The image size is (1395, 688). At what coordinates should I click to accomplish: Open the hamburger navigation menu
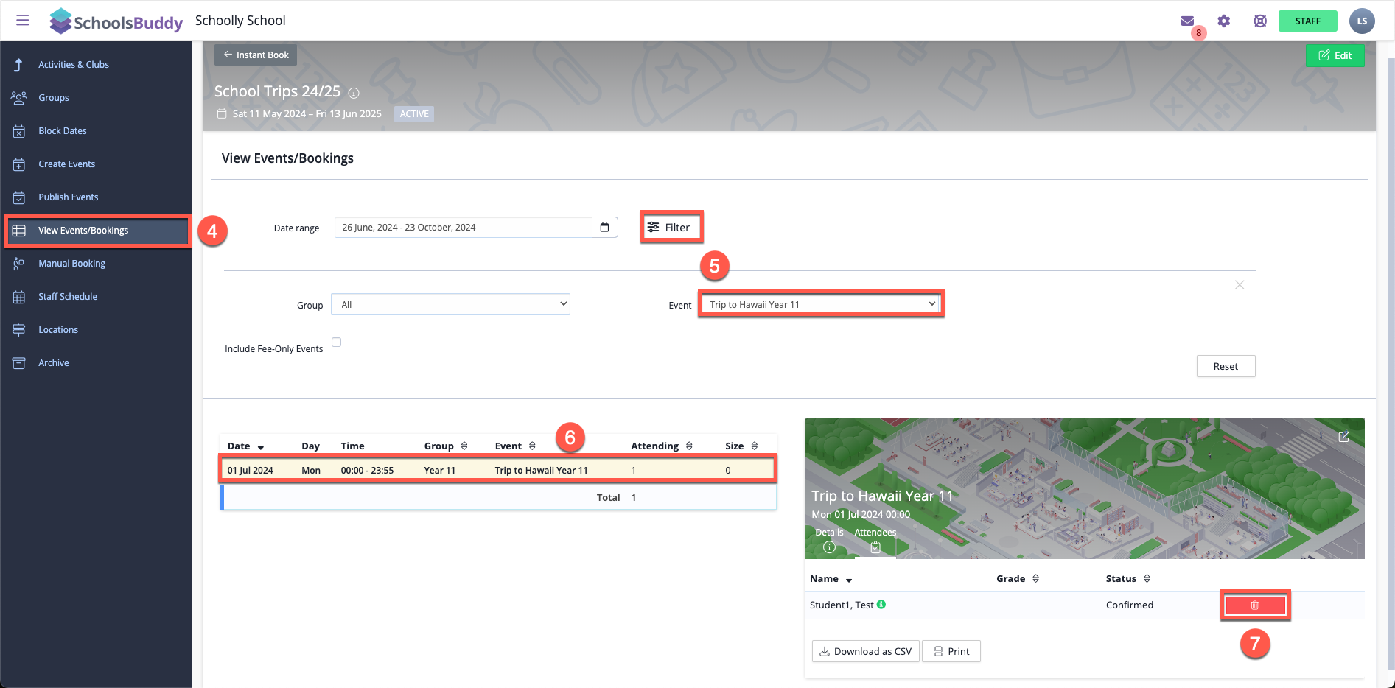[23, 20]
